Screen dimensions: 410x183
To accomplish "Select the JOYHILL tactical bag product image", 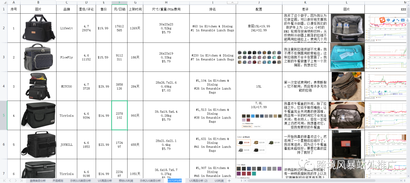I will [38, 145].
